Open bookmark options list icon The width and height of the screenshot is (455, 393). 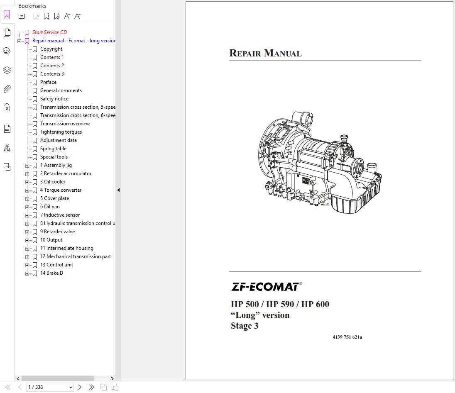coord(22,16)
